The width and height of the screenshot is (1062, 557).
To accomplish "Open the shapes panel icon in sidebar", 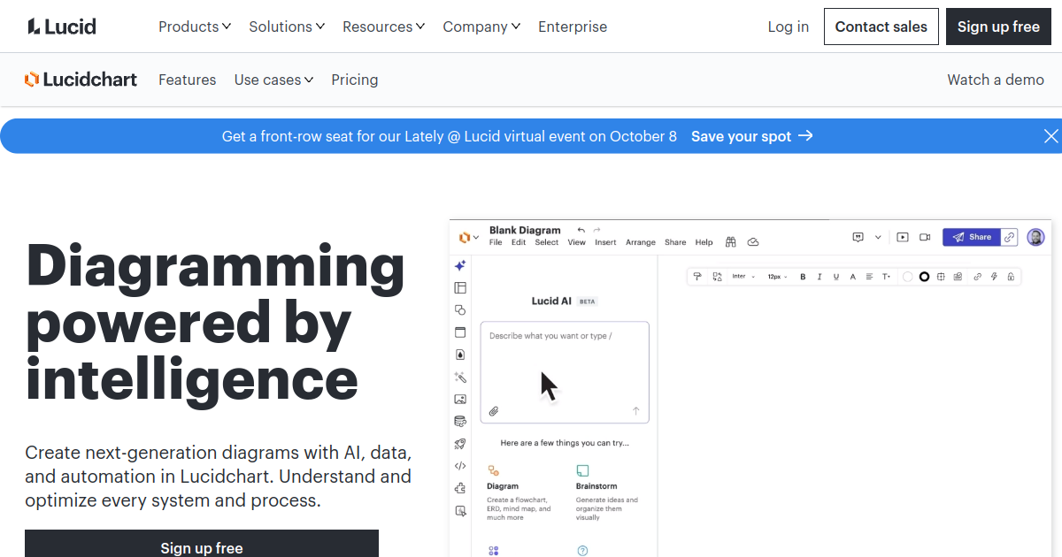I will [460, 310].
